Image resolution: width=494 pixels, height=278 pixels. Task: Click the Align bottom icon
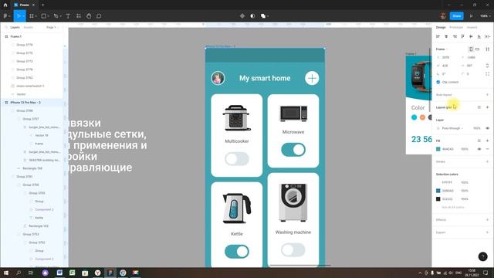pyautogui.click(x=479, y=36)
